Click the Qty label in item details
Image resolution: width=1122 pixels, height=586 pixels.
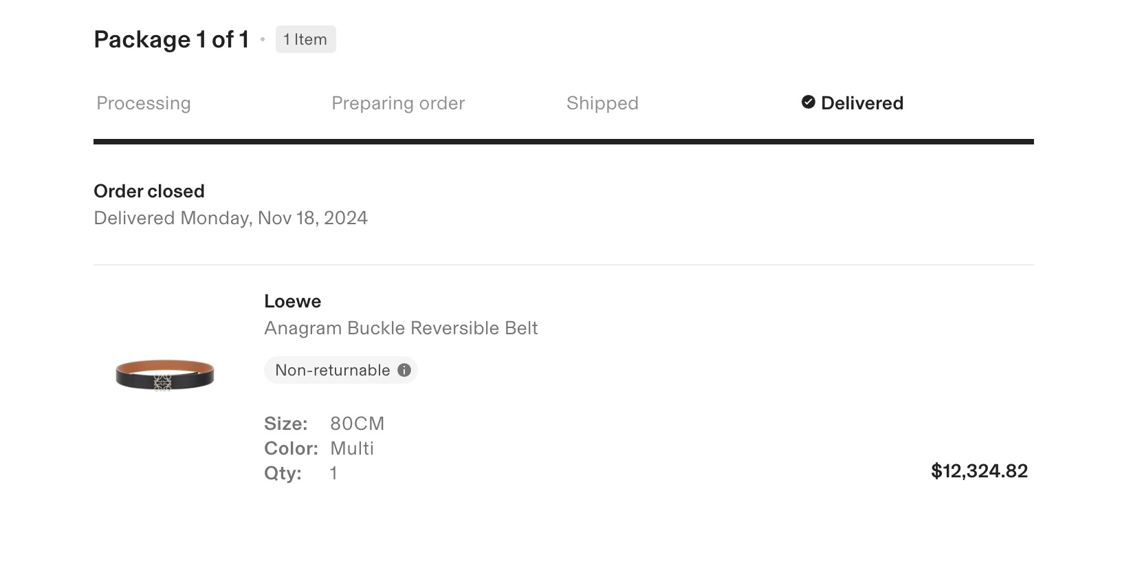(283, 473)
